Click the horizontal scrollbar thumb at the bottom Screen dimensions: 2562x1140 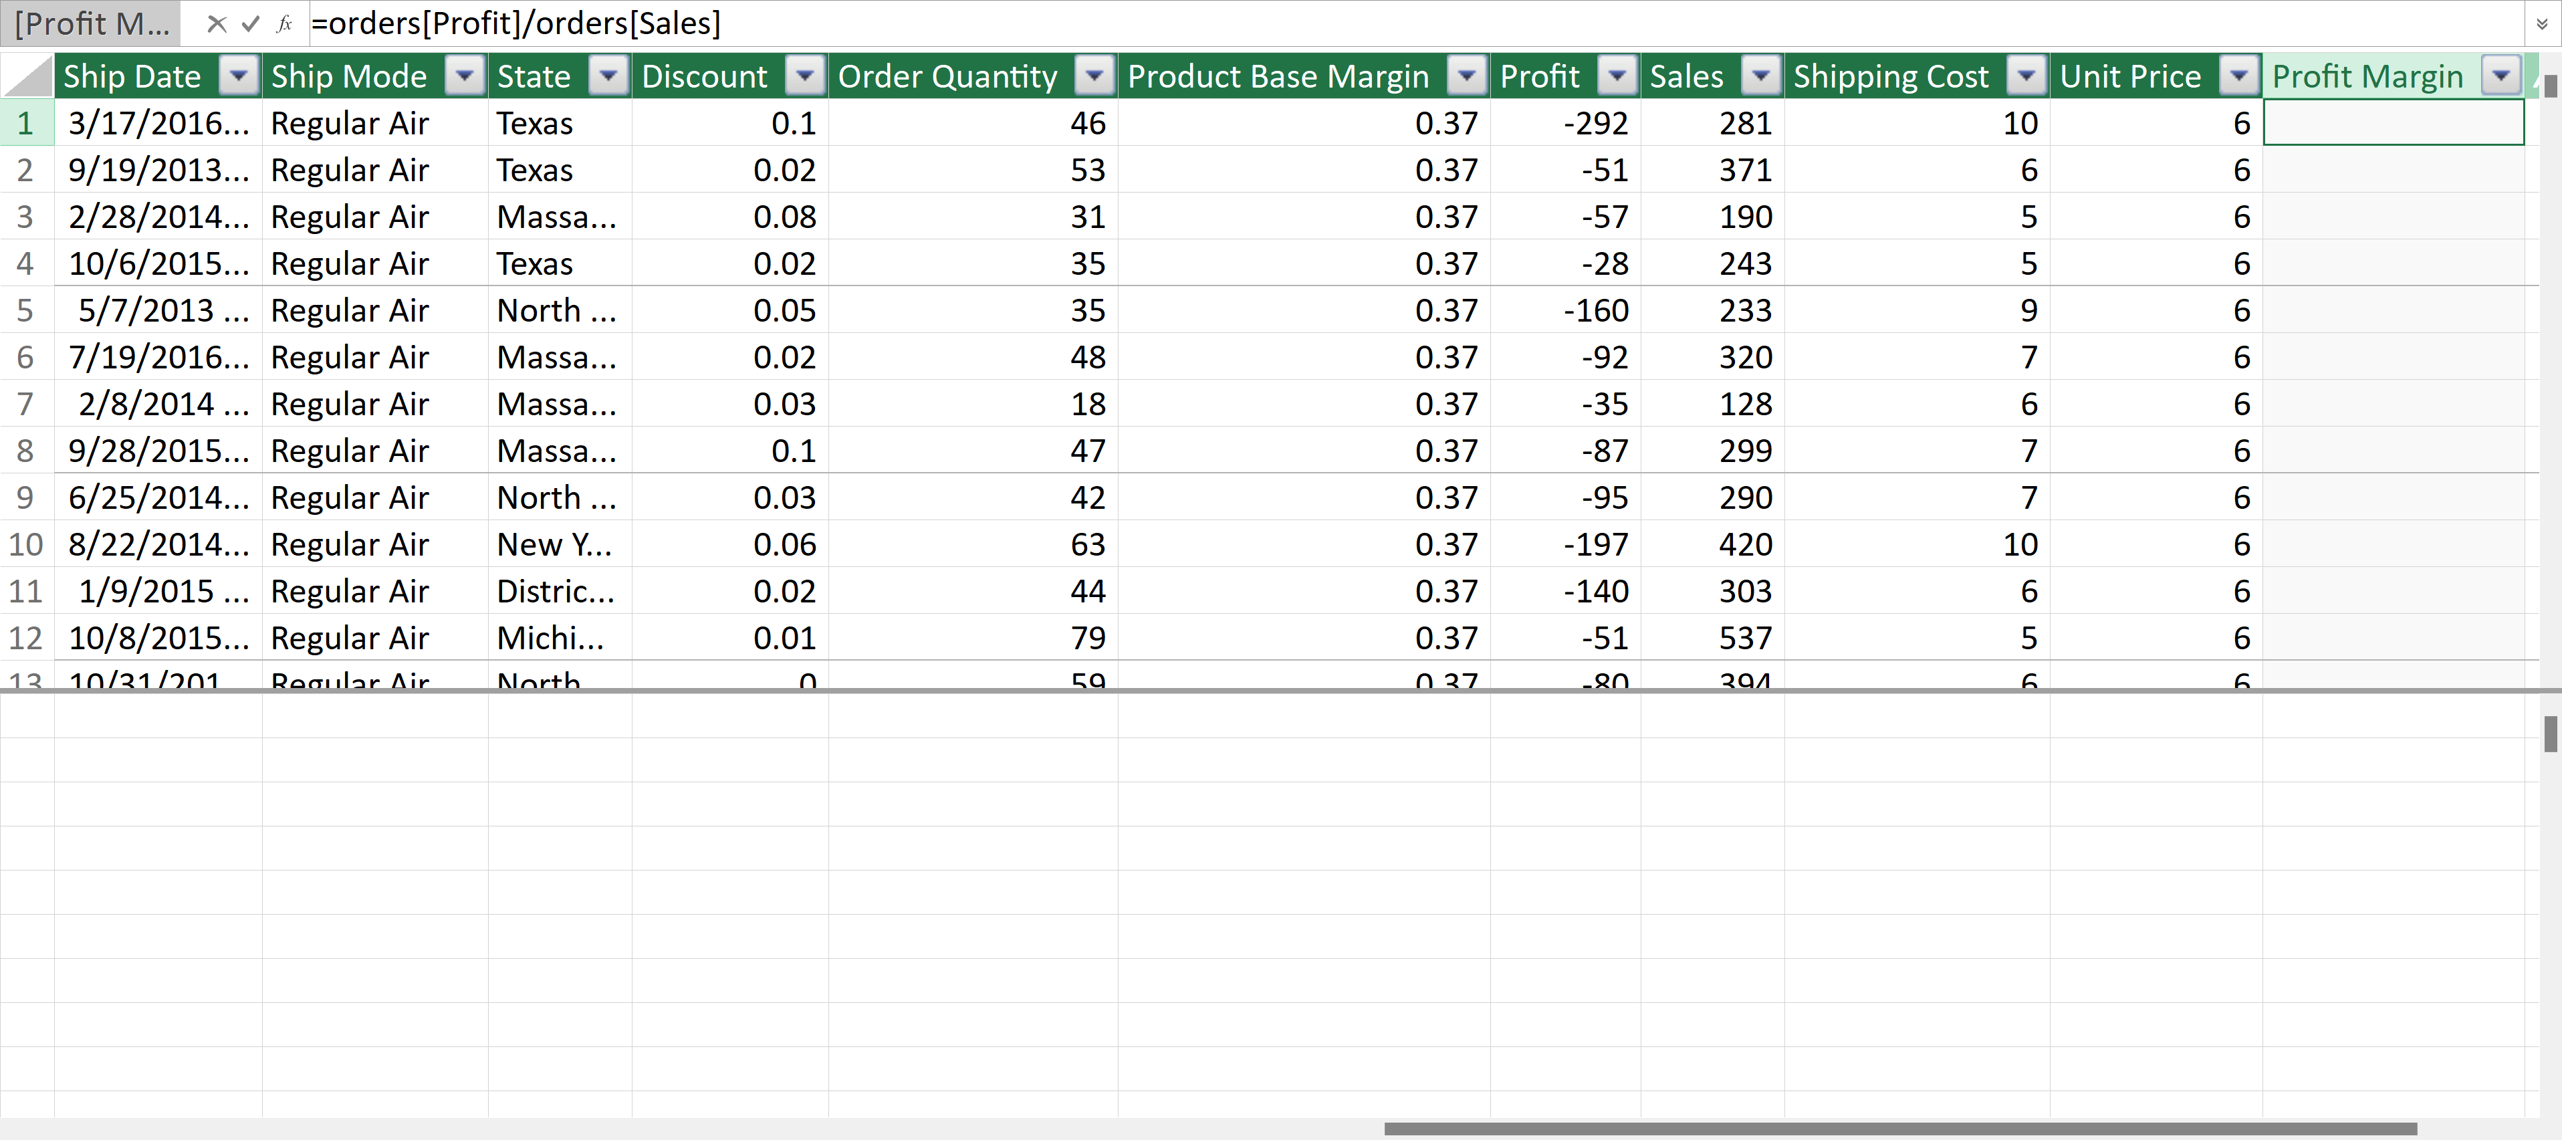[x=1899, y=1129]
